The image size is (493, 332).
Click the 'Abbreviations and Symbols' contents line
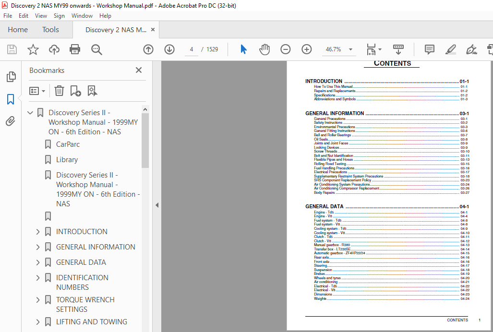(391, 99)
